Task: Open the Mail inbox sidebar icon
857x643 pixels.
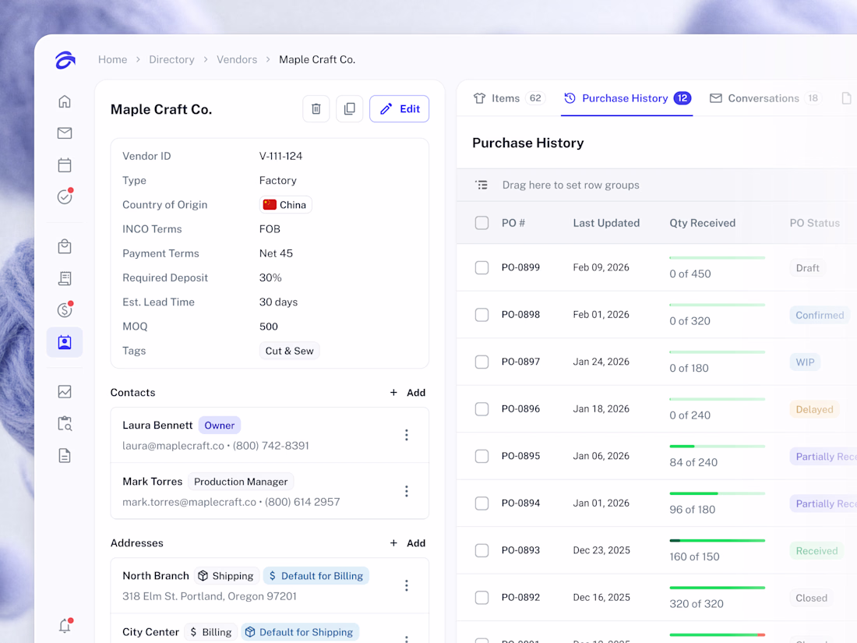Action: 65,132
